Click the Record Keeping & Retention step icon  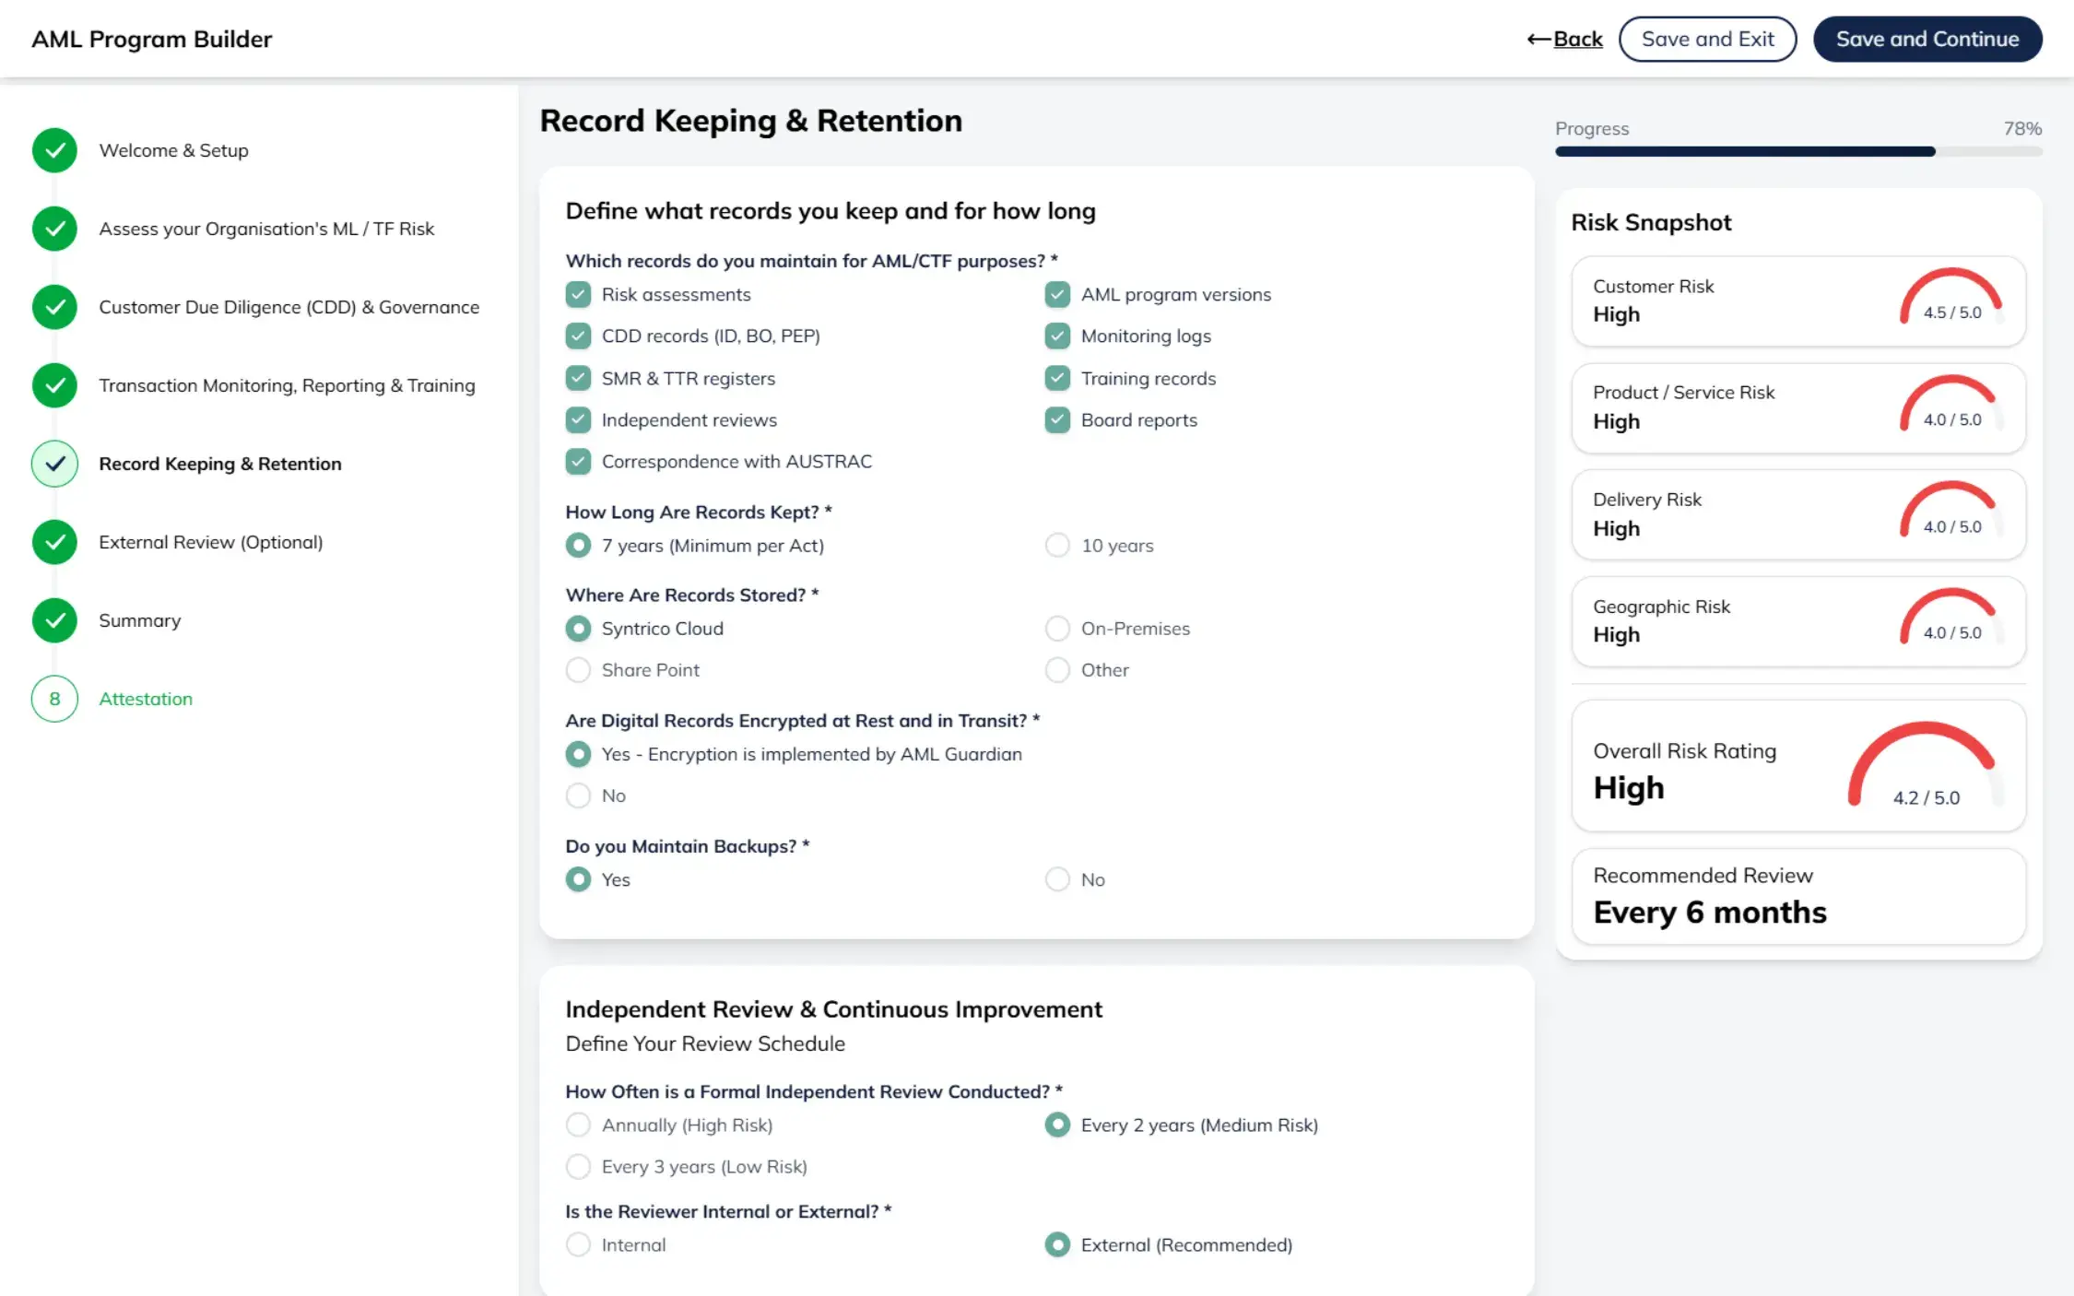coord(54,464)
